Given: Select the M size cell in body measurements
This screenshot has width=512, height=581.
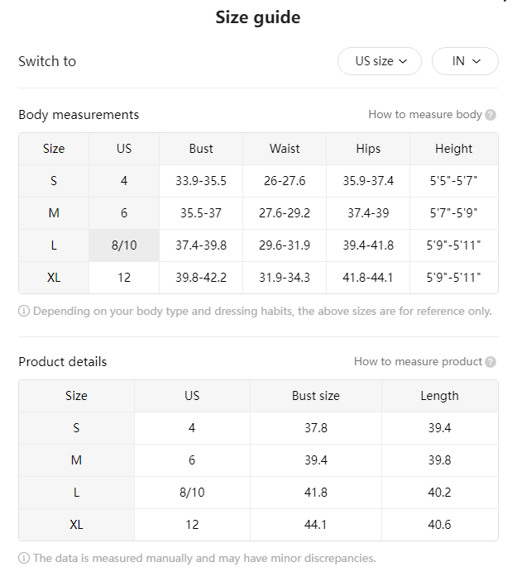Looking at the screenshot, I should (x=54, y=213).
